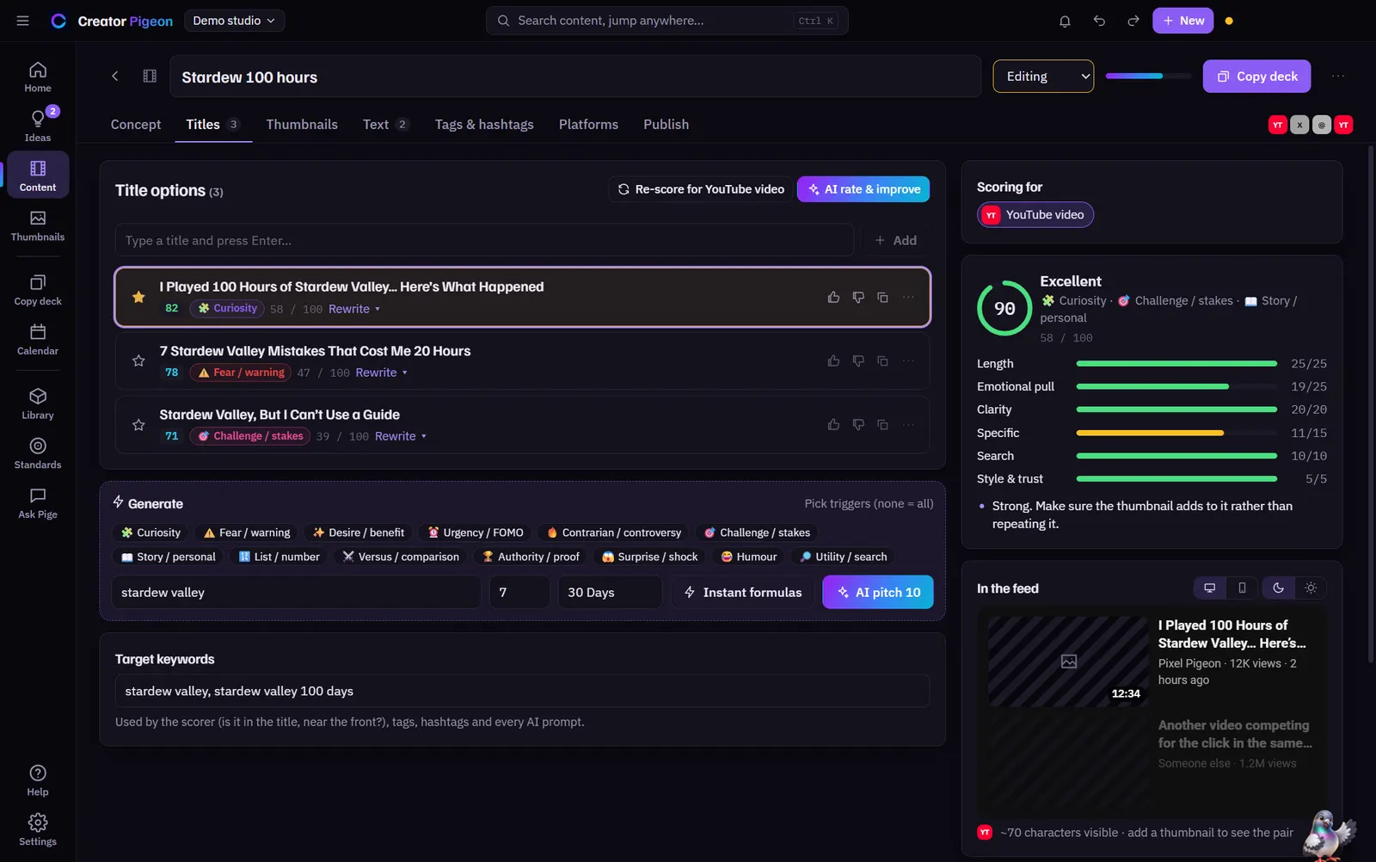Image resolution: width=1376 pixels, height=862 pixels.
Task: Open Ask Pige chat
Action: point(38,503)
